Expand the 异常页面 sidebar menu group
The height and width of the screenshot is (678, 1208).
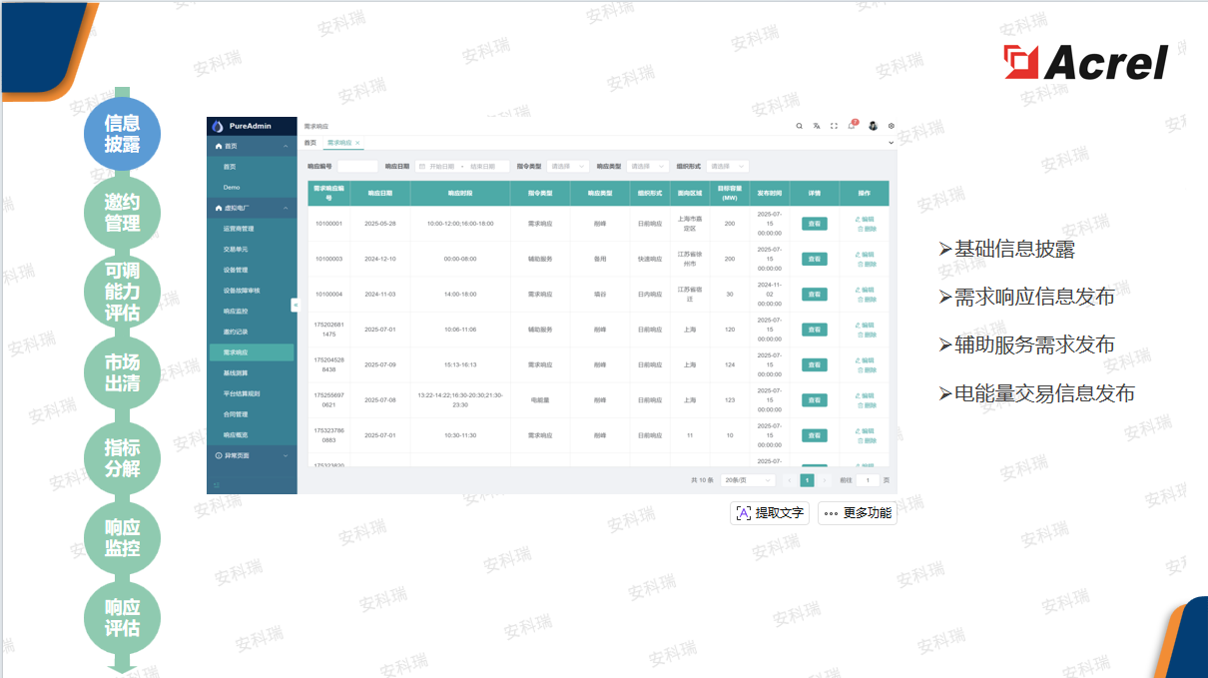pos(252,455)
